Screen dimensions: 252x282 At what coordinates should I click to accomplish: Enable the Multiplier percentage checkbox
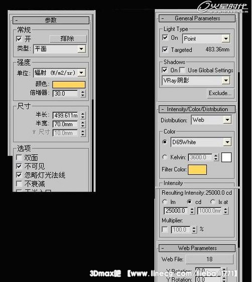[165, 229]
